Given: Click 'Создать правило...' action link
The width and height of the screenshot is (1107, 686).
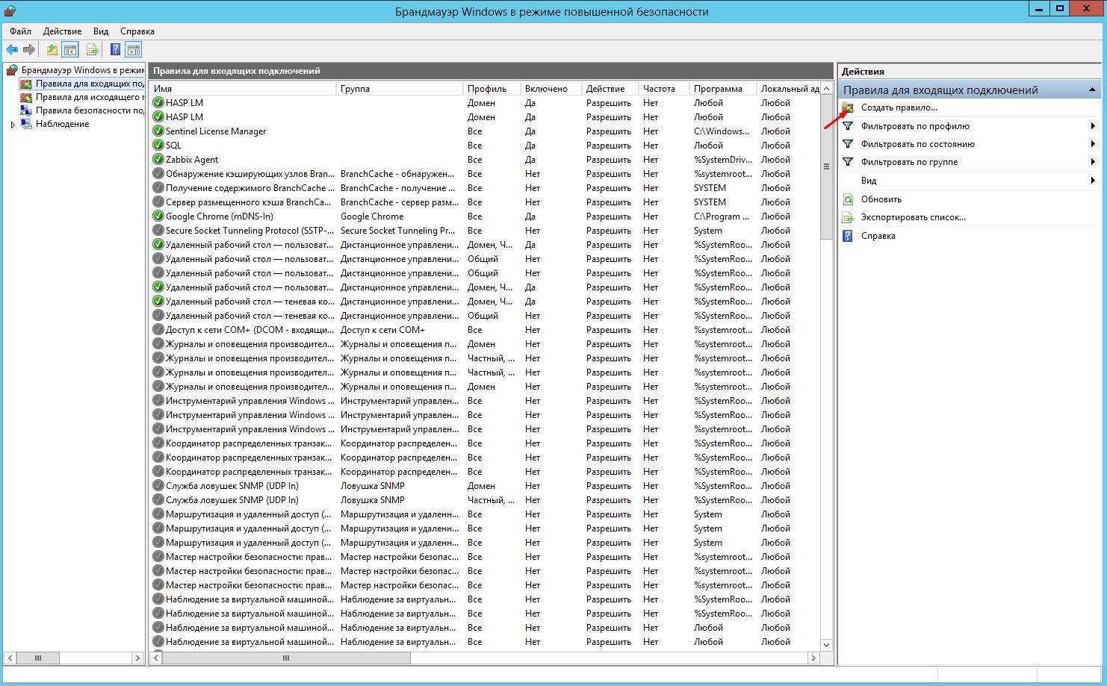Looking at the screenshot, I should [899, 107].
